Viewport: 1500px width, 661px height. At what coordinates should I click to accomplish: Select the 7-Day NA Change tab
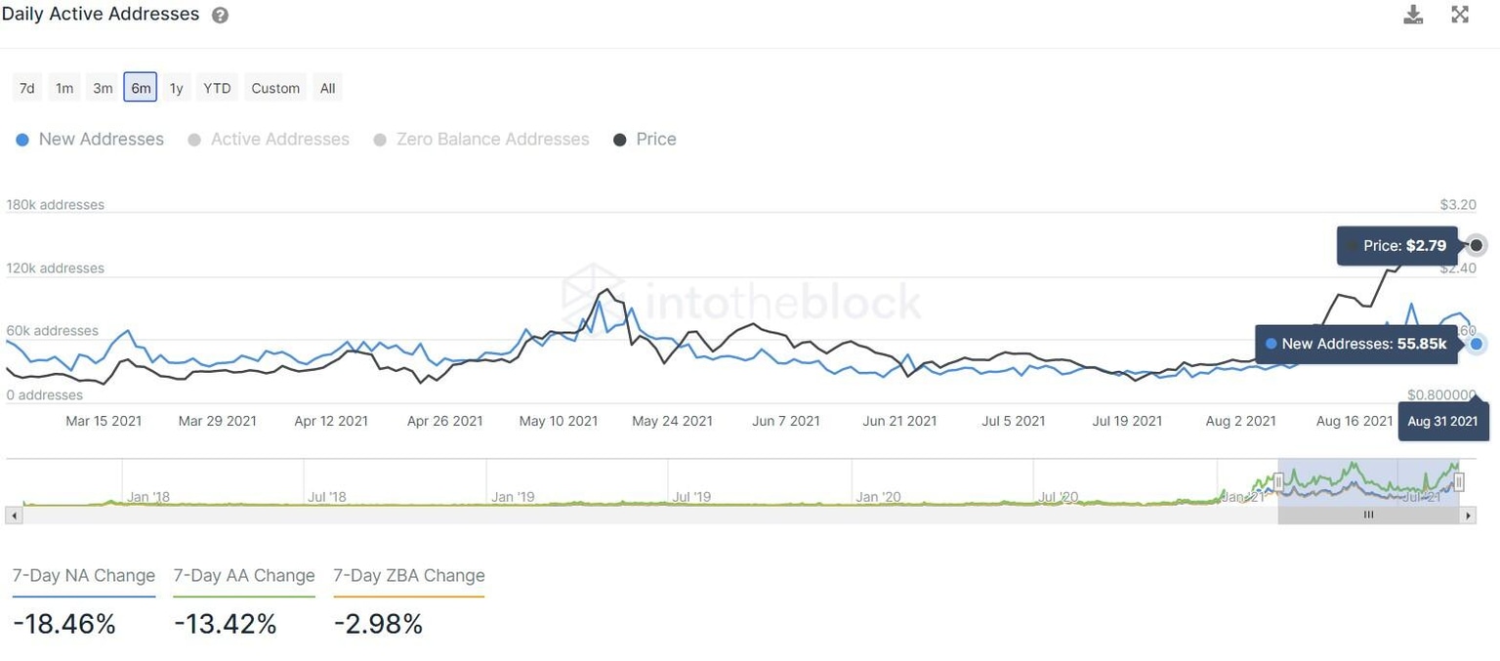[83, 575]
